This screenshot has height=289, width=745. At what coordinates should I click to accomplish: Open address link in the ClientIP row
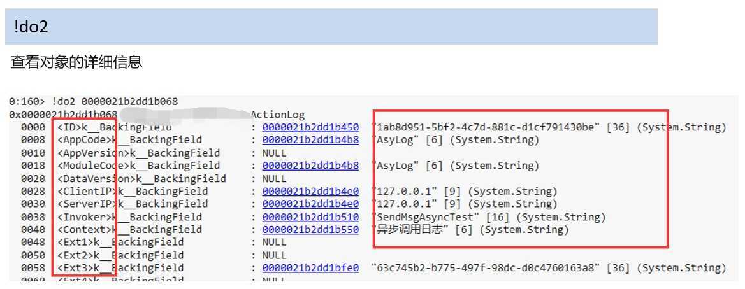click(x=310, y=191)
